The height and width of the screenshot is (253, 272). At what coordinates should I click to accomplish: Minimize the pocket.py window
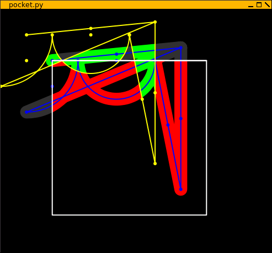[x=250, y=5]
